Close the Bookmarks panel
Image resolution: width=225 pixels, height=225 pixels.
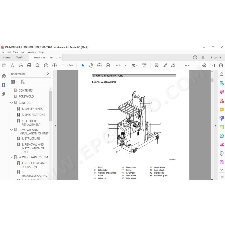(48, 74)
